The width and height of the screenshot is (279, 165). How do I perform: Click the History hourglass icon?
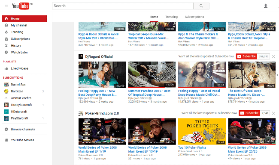pyautogui.click(x=6, y=46)
